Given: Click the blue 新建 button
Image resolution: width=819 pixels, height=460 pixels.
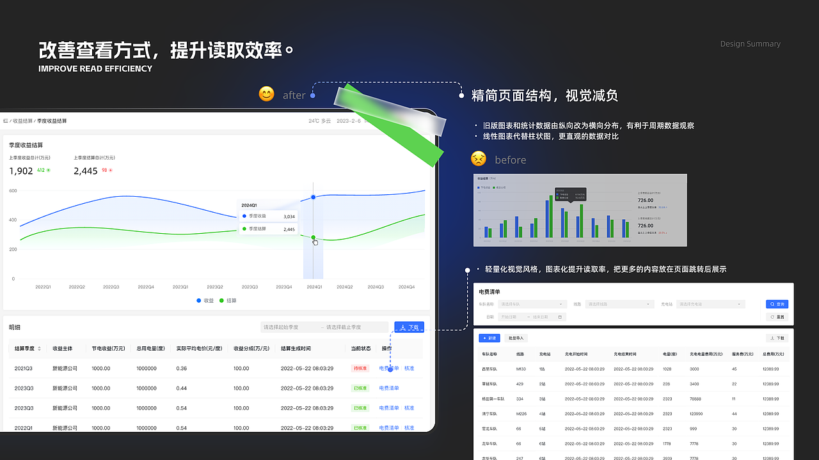Looking at the screenshot, I should (489, 338).
